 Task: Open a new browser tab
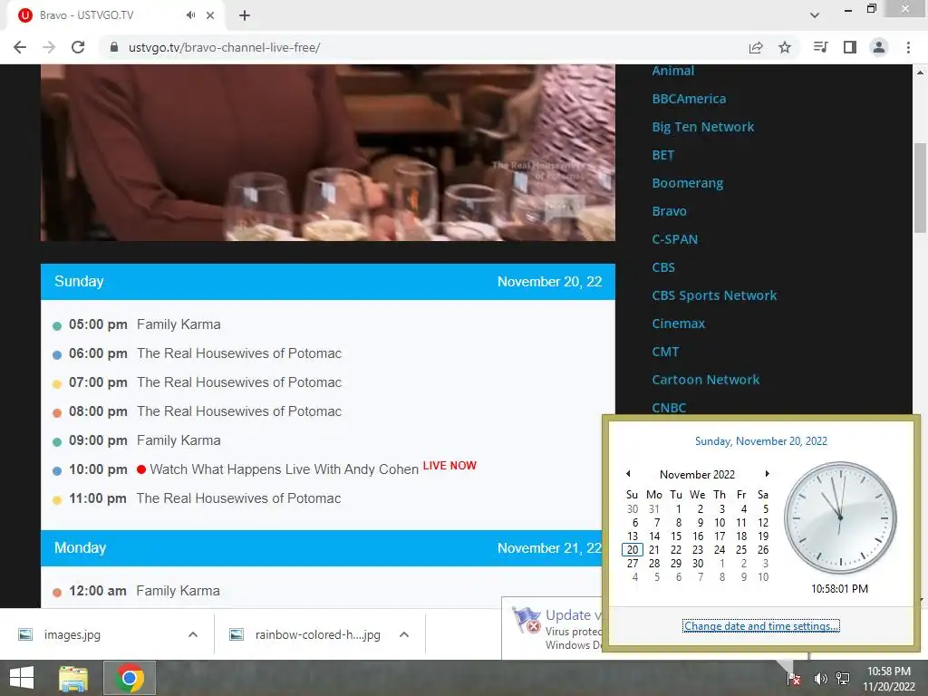pos(245,15)
